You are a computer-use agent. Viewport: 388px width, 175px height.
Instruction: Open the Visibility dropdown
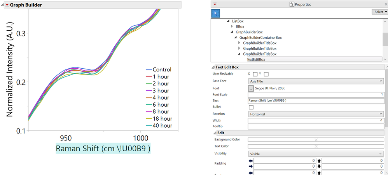(x=316, y=154)
